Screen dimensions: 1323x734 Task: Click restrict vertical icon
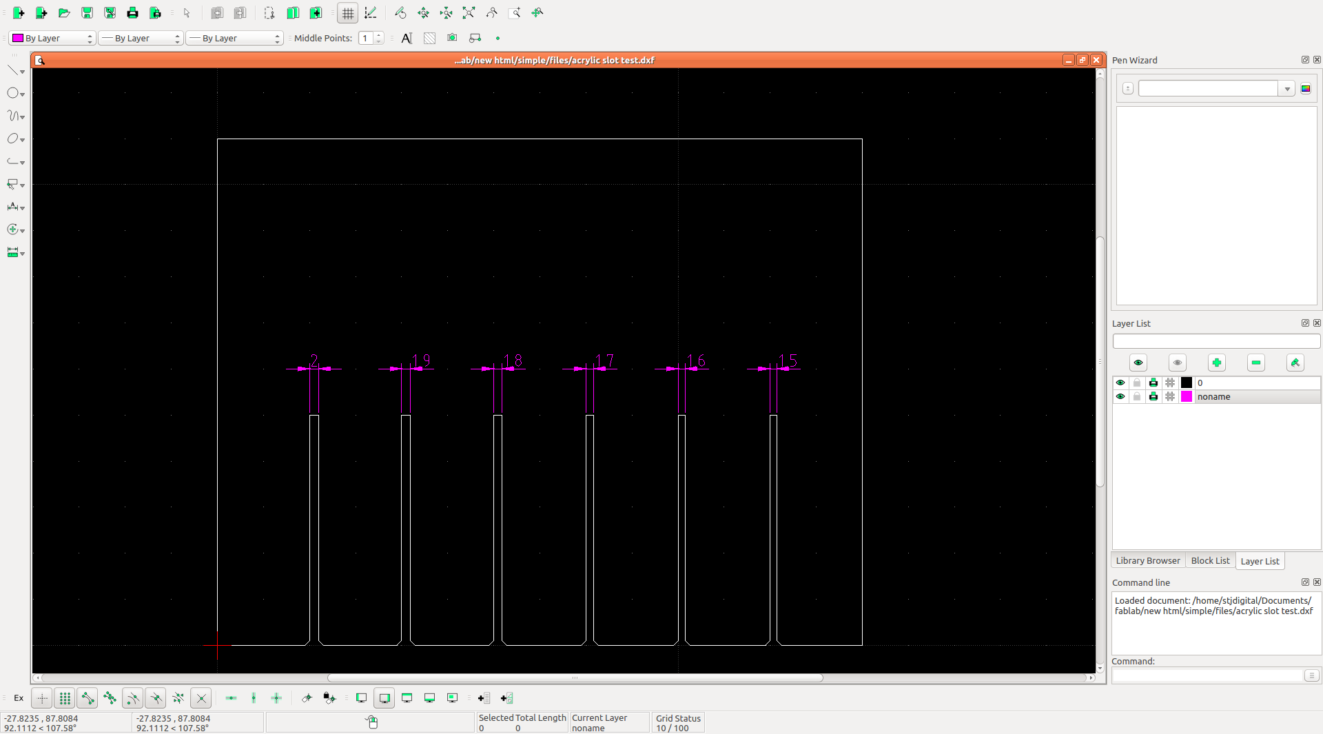click(254, 698)
